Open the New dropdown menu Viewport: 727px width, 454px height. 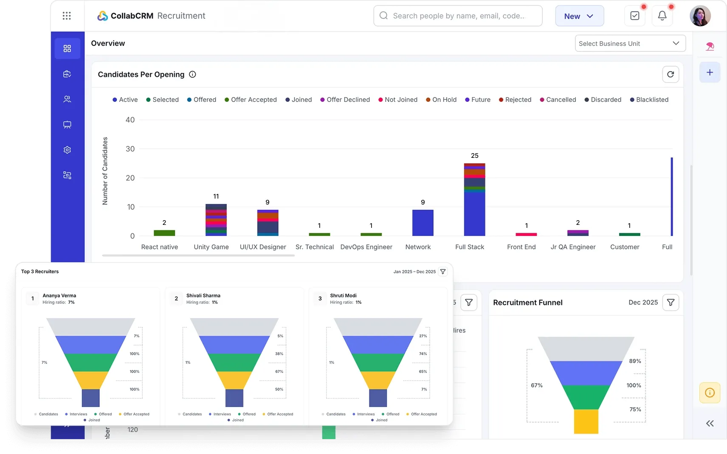pyautogui.click(x=579, y=16)
